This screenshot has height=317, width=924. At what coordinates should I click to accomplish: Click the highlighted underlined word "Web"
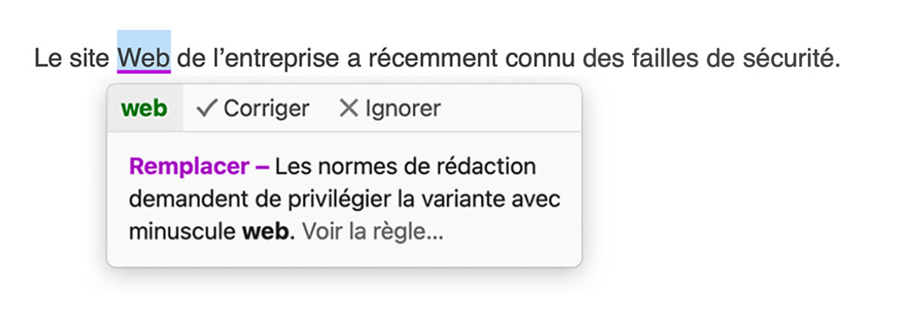point(144,57)
